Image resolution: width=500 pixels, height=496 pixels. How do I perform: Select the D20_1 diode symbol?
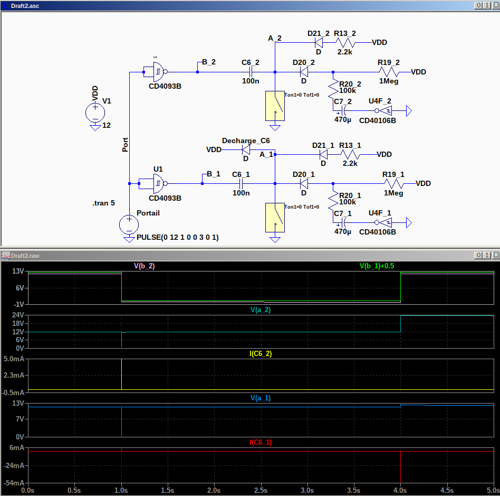(304, 184)
